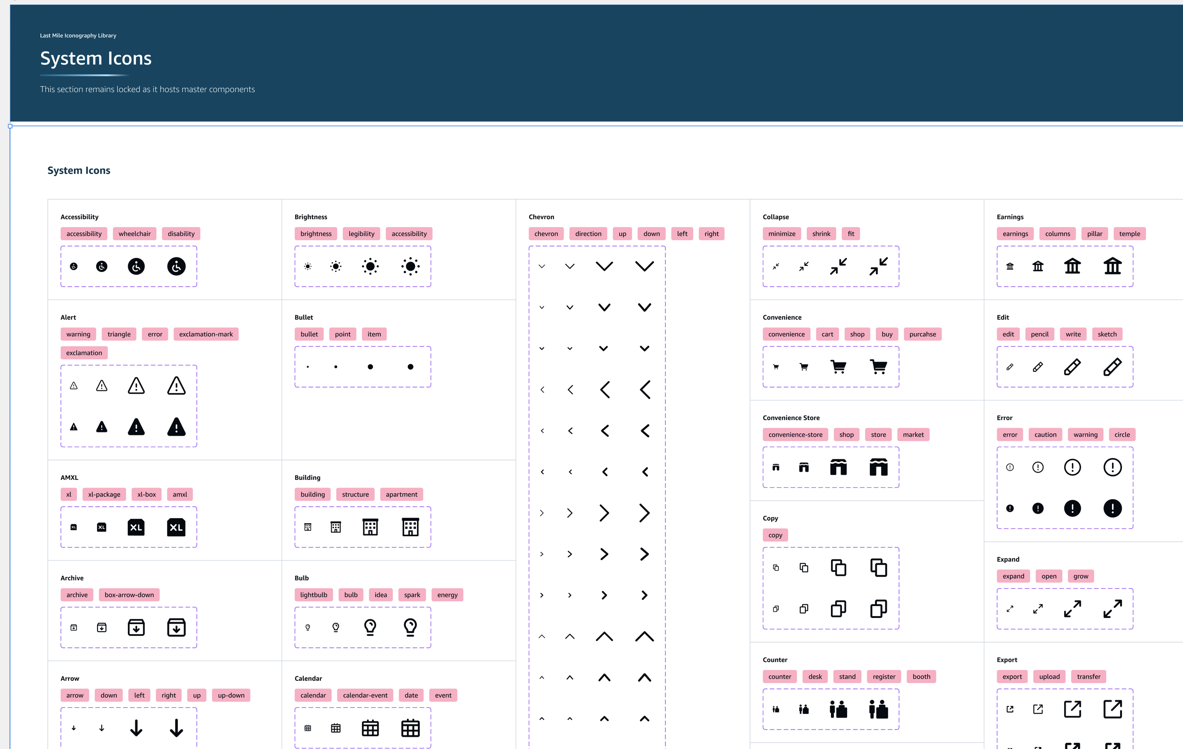1183x749 pixels.
Task: Click the largest edit pencil icon
Action: (x=1112, y=367)
